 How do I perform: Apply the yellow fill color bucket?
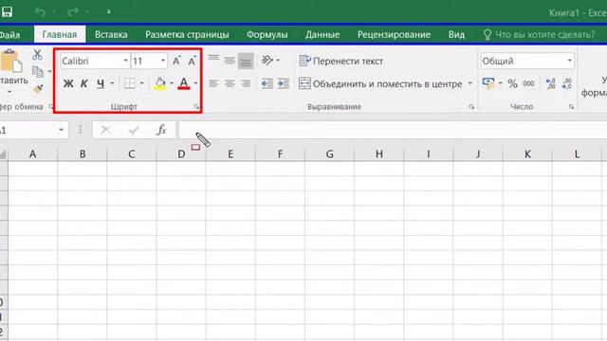point(160,83)
